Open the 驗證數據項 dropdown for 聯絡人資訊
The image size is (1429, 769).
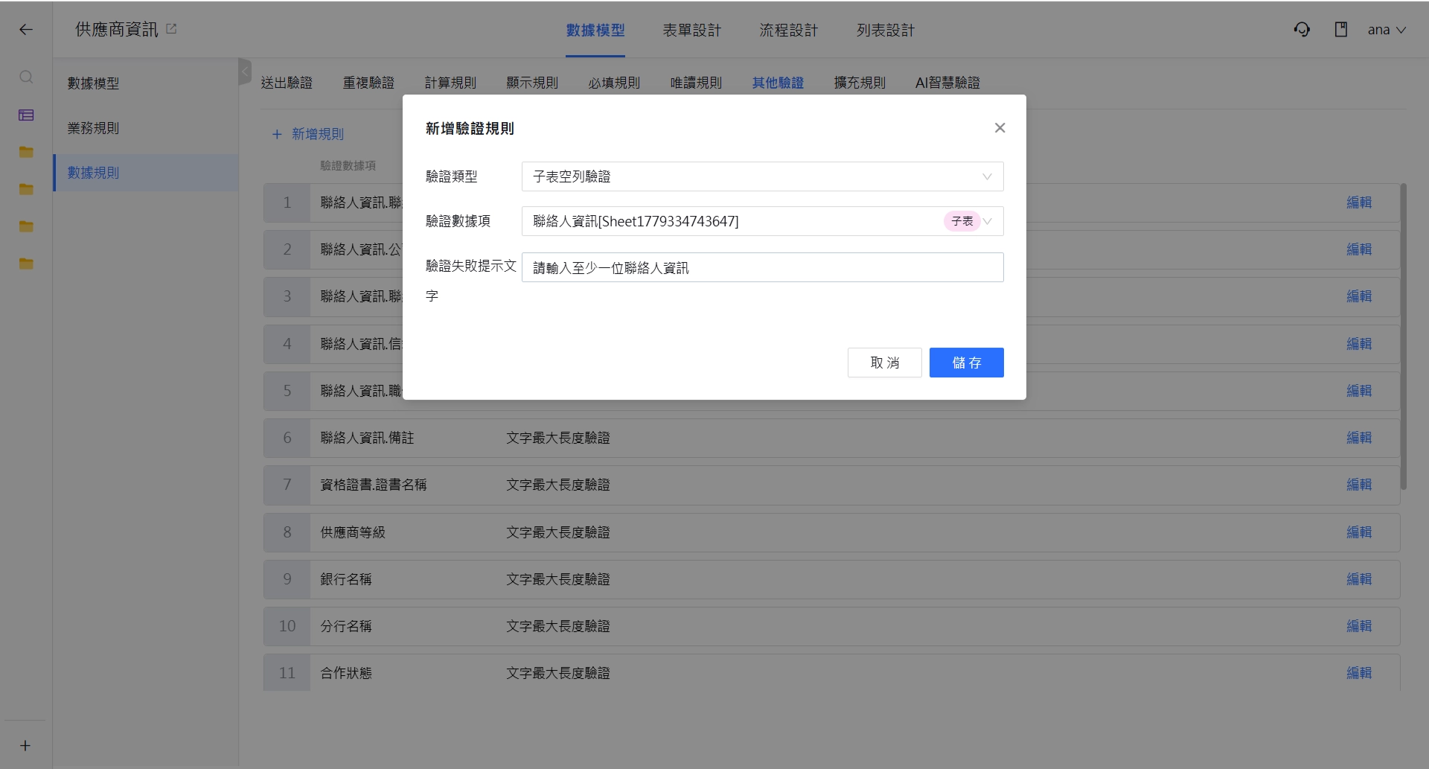point(762,221)
